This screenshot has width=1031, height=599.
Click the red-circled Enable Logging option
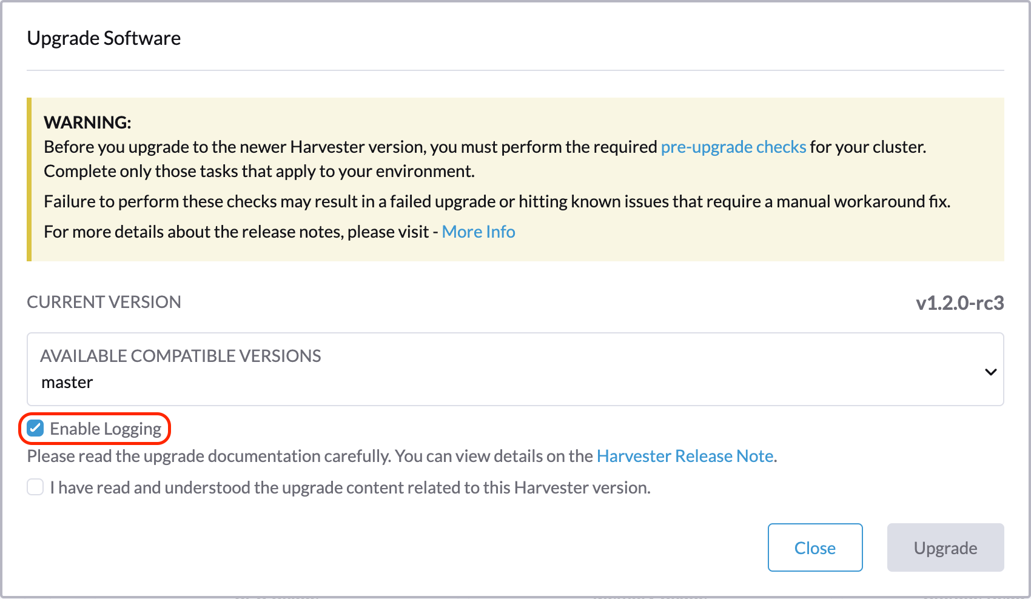click(x=94, y=428)
